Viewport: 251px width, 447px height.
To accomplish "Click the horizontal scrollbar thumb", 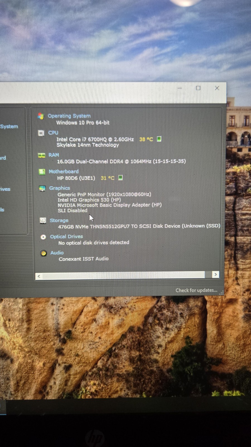I will 124,275.
